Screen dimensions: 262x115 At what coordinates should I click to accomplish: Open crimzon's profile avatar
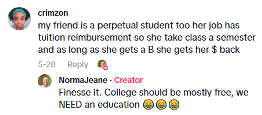[x=19, y=18]
